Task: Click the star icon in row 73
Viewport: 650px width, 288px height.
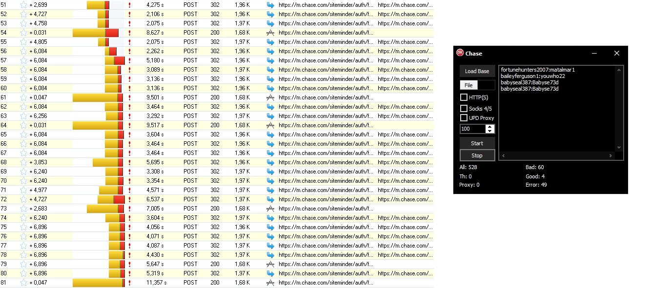Action: coord(23,209)
